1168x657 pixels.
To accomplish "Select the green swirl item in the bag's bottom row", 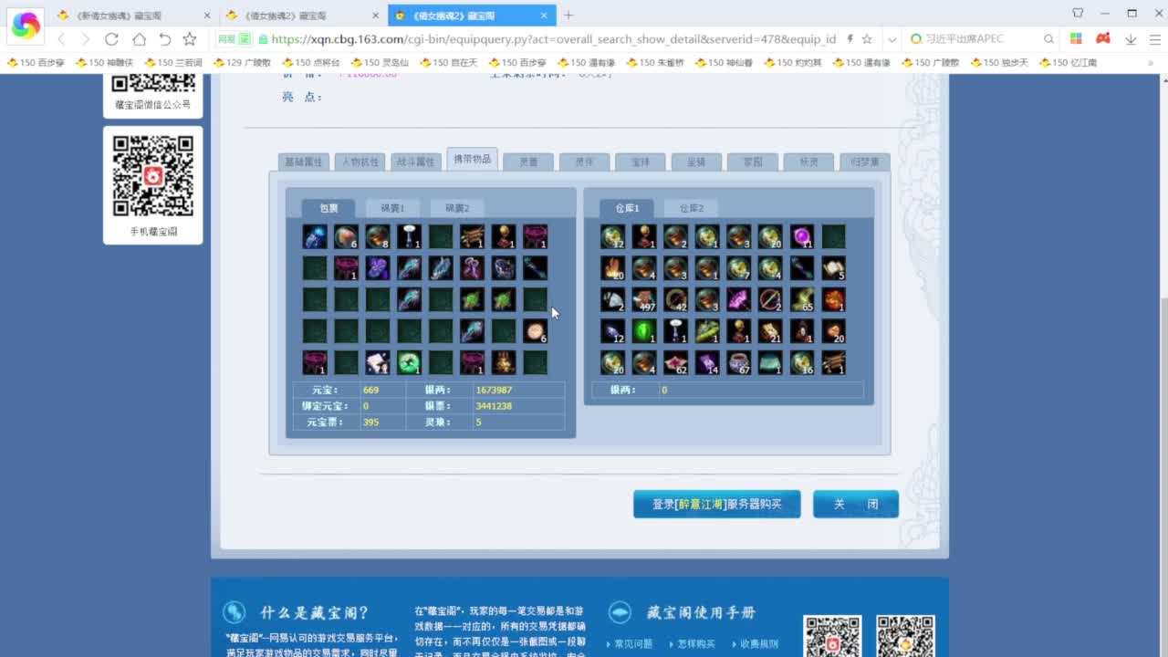I will [409, 362].
